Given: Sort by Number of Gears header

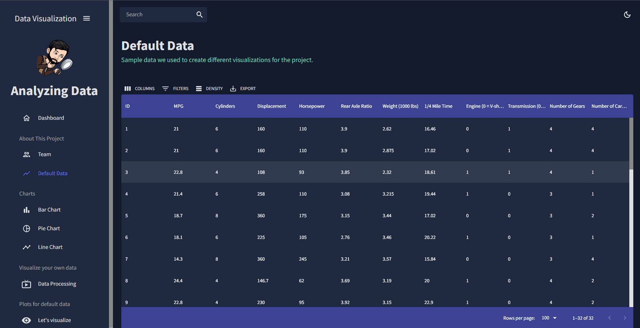Looking at the screenshot, I should (x=567, y=106).
